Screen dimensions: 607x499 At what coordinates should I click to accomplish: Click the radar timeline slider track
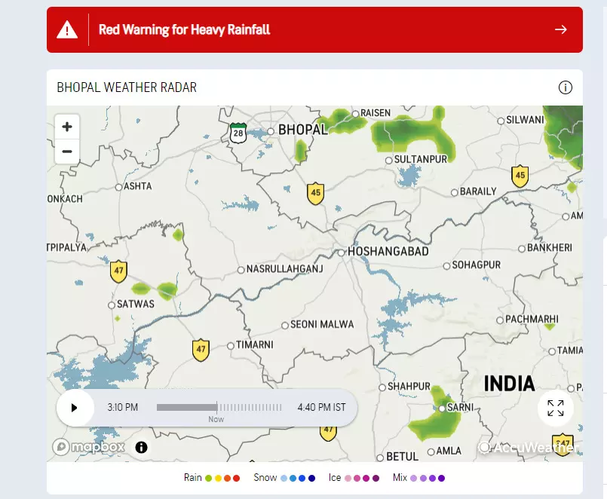click(x=219, y=407)
